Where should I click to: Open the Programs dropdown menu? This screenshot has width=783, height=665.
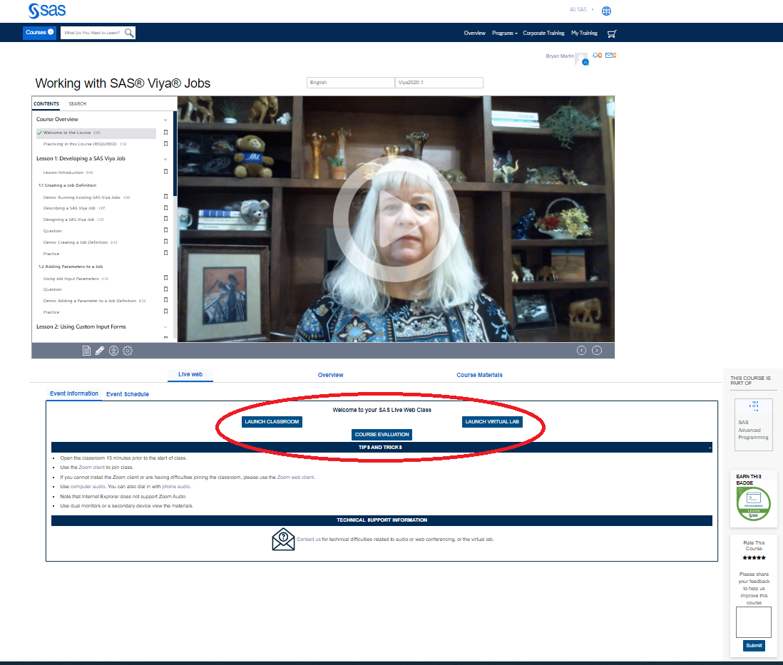pos(504,33)
